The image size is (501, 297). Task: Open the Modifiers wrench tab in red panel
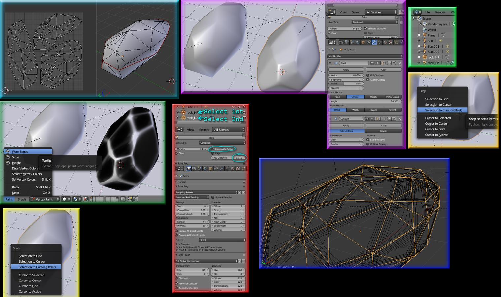click(222, 168)
